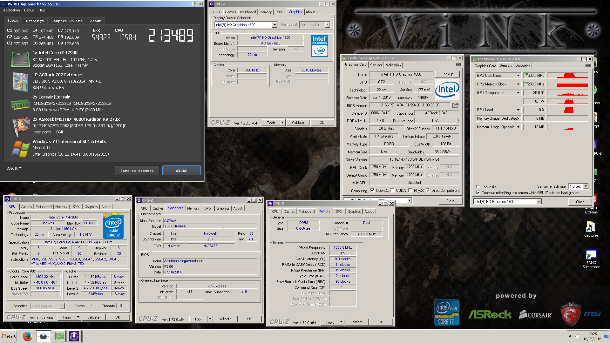
Task: Show hidden system tray icons
Action: pos(570,336)
